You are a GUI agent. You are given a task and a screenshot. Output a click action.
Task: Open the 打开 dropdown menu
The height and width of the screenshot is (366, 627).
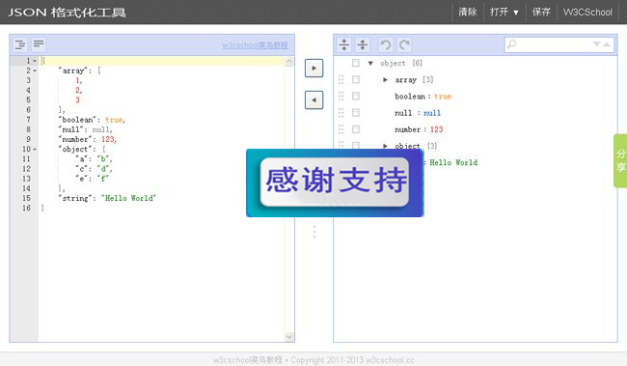pos(504,12)
